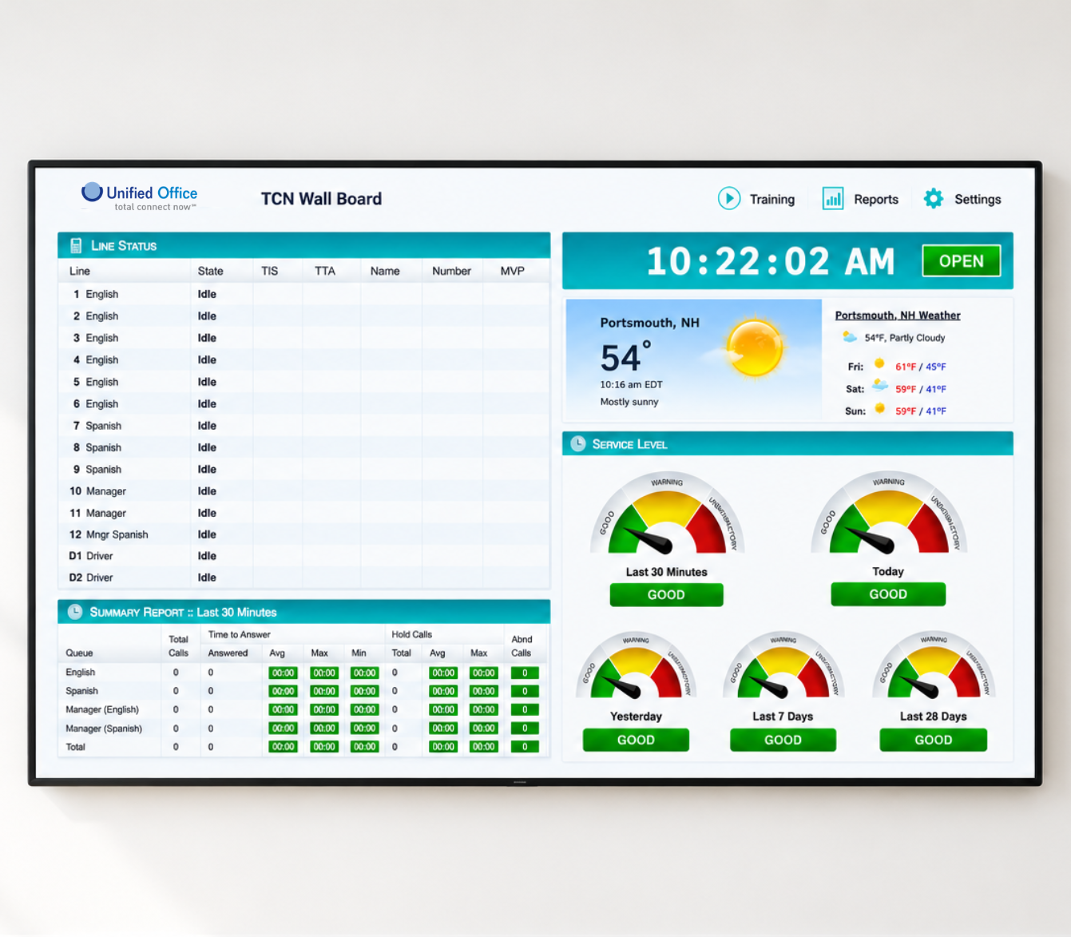Select the Last 28 Days gauge

934,665
